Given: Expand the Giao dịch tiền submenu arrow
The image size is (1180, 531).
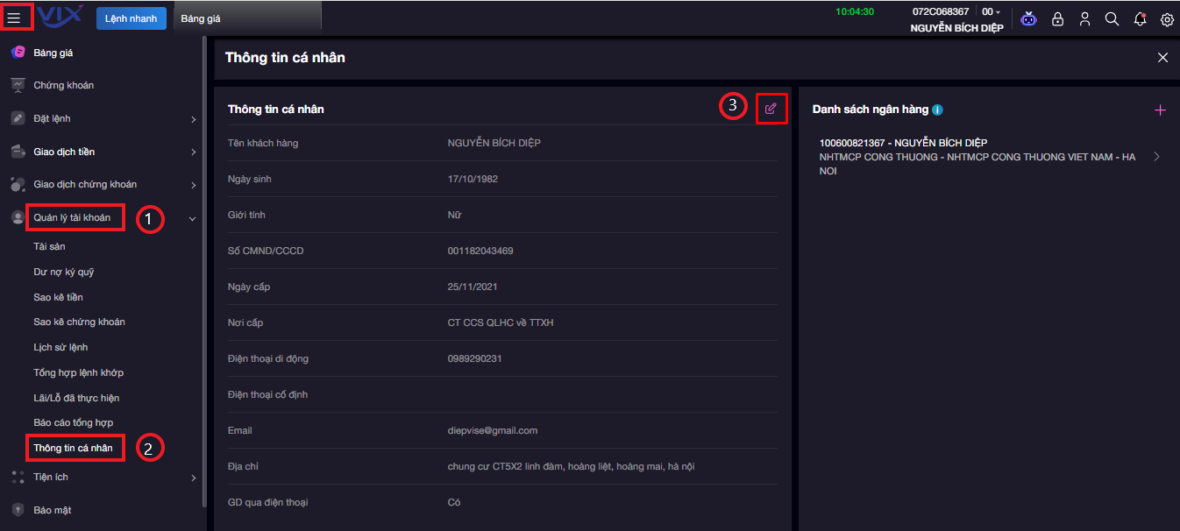Looking at the screenshot, I should (x=193, y=152).
